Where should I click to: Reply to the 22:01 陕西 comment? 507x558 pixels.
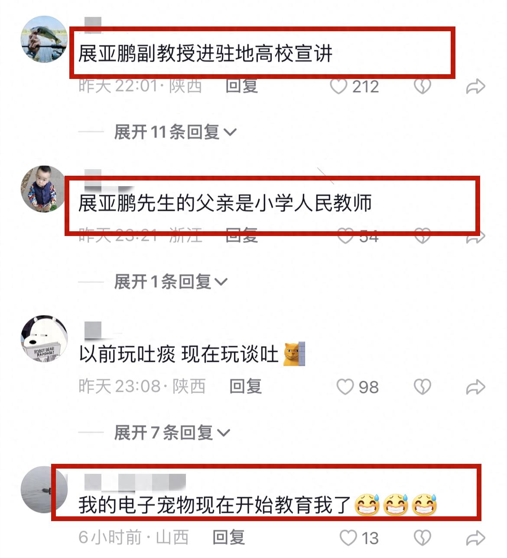click(x=242, y=86)
